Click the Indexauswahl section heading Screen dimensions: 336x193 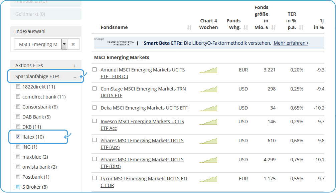coord(30,31)
